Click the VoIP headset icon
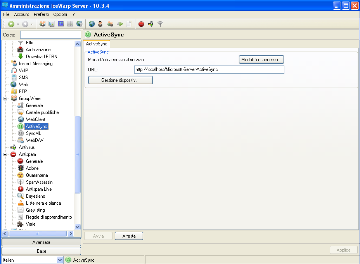The image size is (360, 264). click(14, 71)
